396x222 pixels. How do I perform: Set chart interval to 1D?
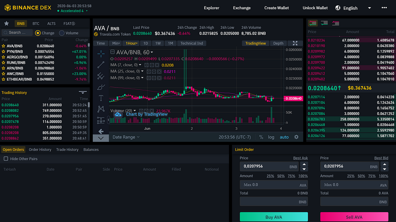[x=146, y=43]
